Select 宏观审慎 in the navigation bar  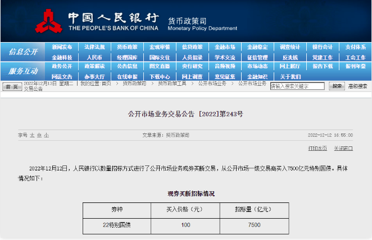(160, 47)
